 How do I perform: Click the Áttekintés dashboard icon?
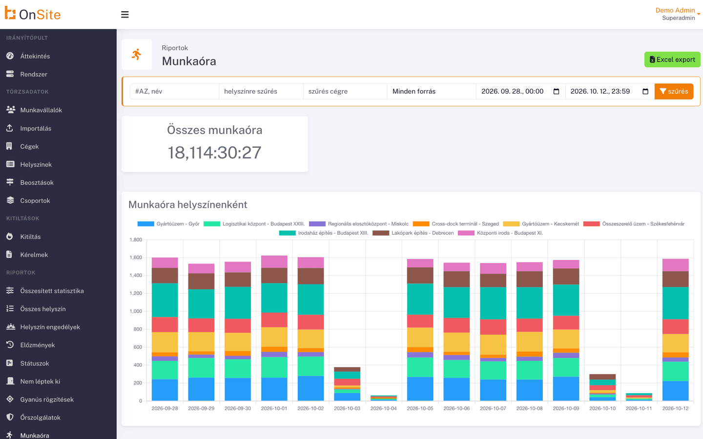[x=10, y=56]
